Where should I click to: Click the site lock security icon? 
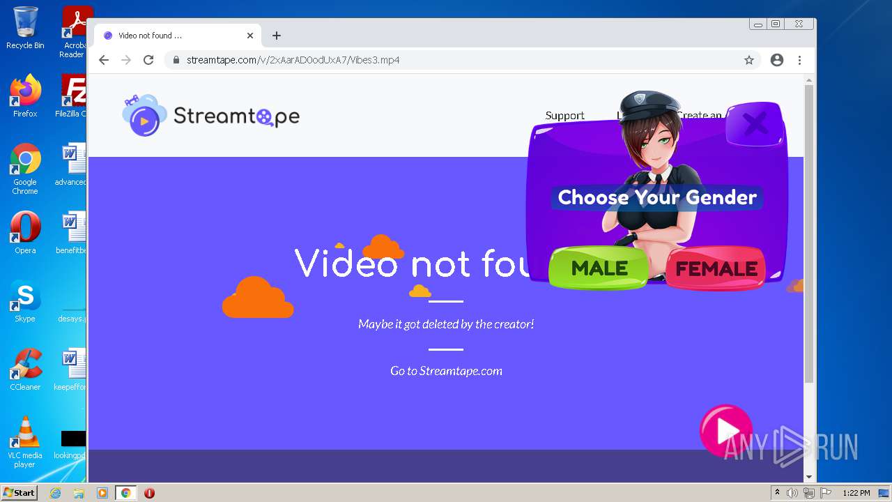point(176,60)
